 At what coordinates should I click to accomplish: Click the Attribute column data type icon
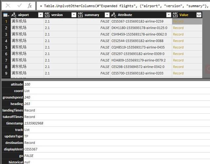114,15
